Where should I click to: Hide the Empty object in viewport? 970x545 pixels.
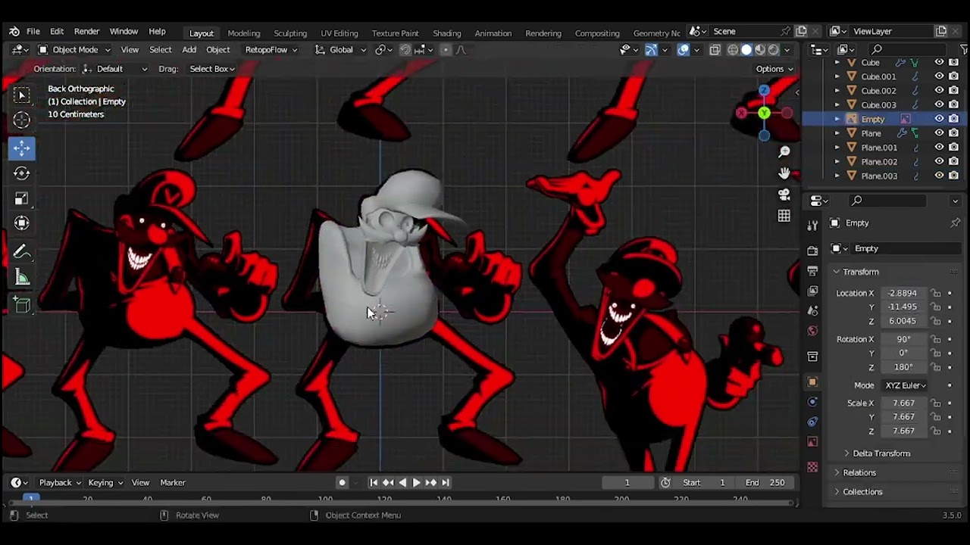[939, 119]
